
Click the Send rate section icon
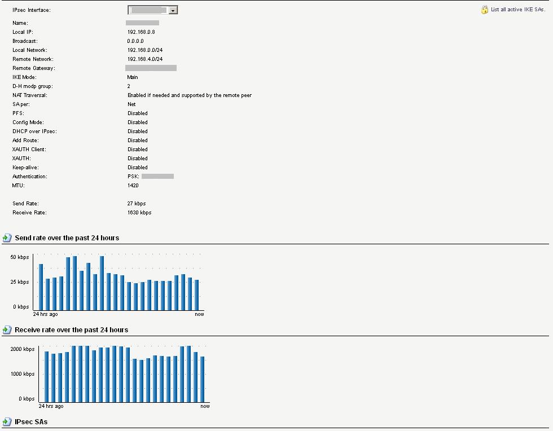[x=7, y=238]
